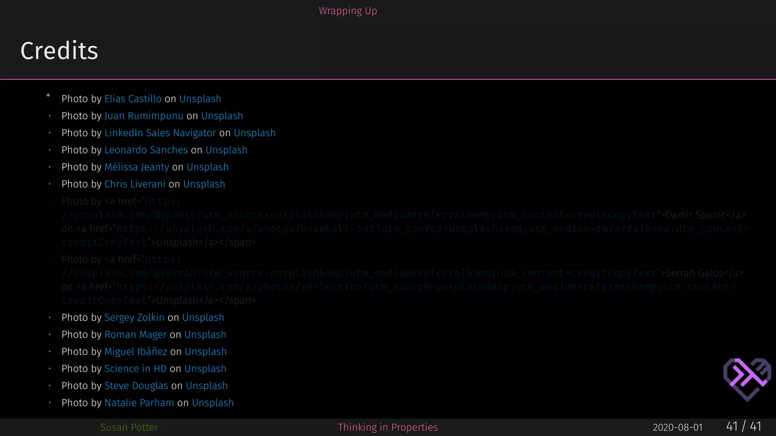Screen dimensions: 776x436
Task: Click Sergey Zolkin credit link
Action: 134,318
